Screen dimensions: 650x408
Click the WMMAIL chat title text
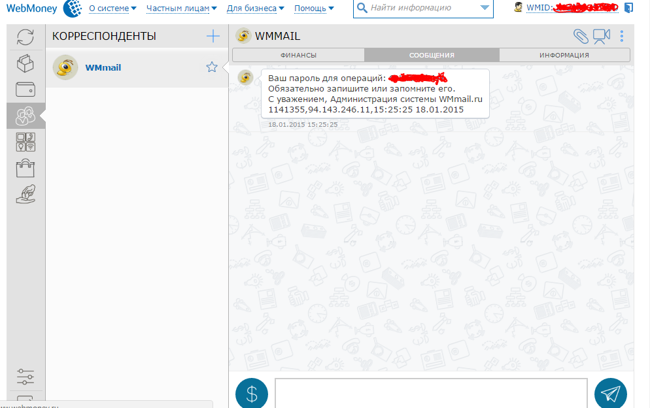(277, 36)
